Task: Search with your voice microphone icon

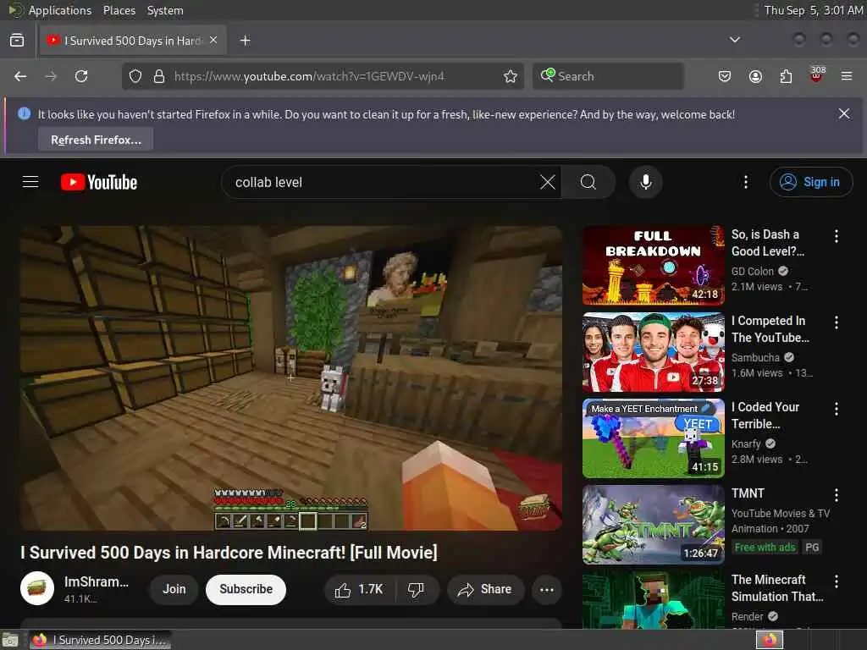Action: [x=645, y=182]
